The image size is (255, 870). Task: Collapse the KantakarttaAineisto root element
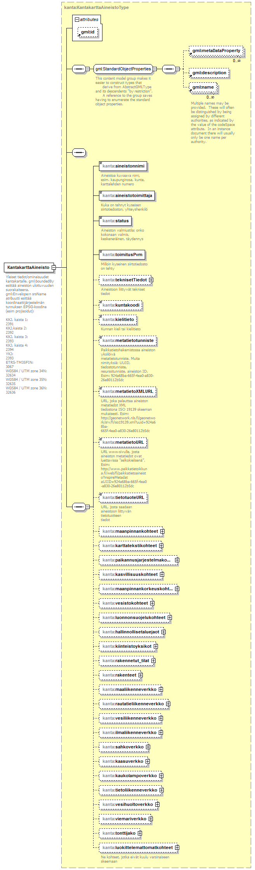pyautogui.click(x=54, y=267)
